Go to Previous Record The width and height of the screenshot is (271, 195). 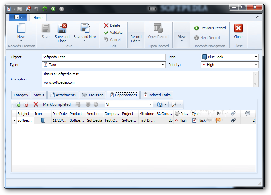[x=210, y=28]
